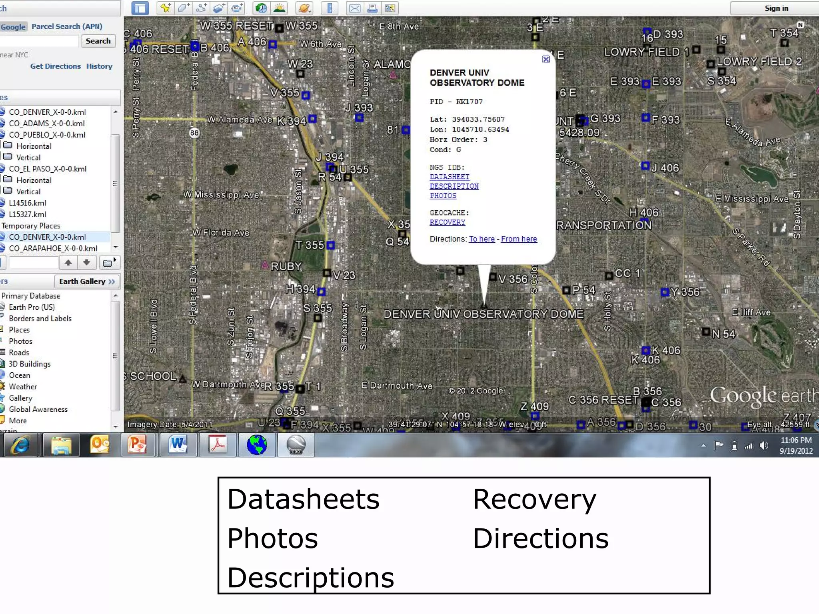The height and width of the screenshot is (614, 819).
Task: Open Microsoft Word from the taskbar
Action: click(178, 445)
